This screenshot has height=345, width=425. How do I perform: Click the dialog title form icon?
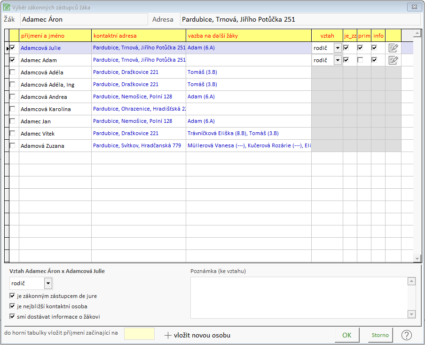(x=7, y=8)
